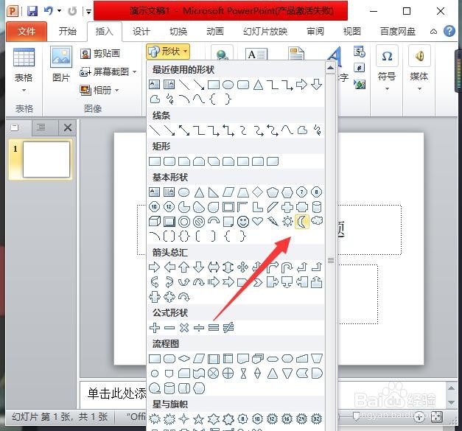Switch to the Slides thumbnail pane tab
Image resolution: width=462 pixels, height=431 pixels.
(x=14, y=127)
